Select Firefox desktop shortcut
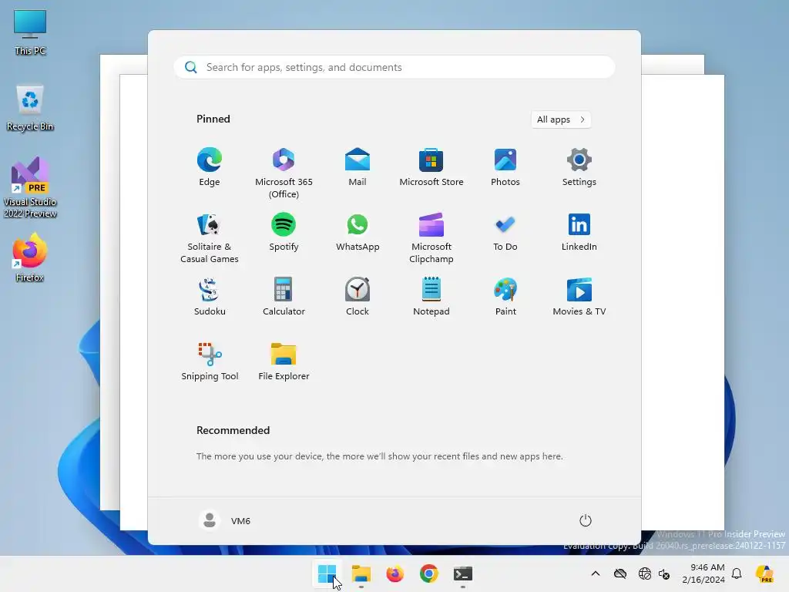 (x=30, y=257)
